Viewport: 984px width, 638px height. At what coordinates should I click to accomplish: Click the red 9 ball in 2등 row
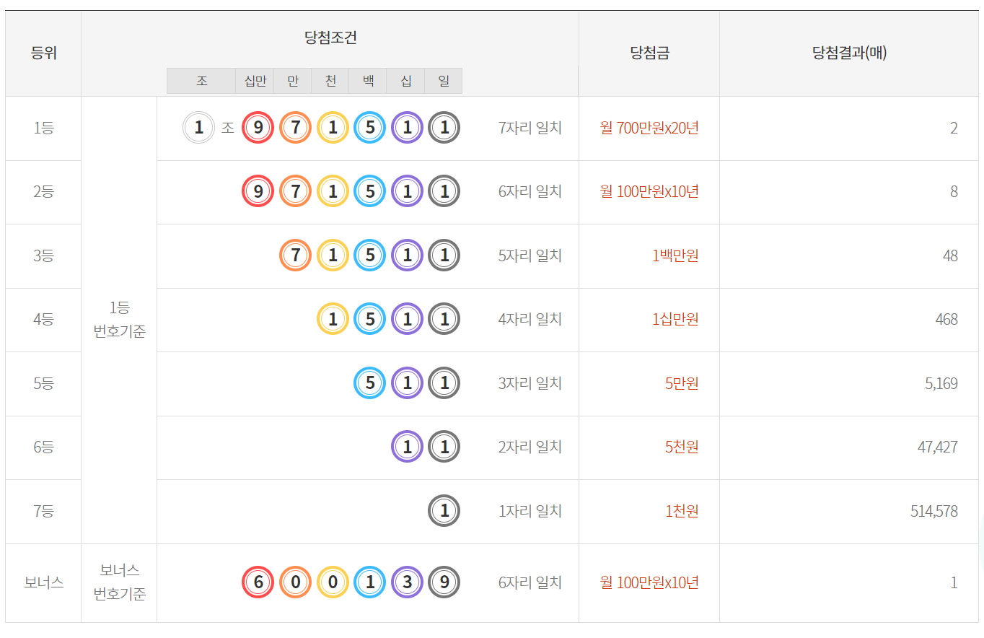[x=258, y=191]
